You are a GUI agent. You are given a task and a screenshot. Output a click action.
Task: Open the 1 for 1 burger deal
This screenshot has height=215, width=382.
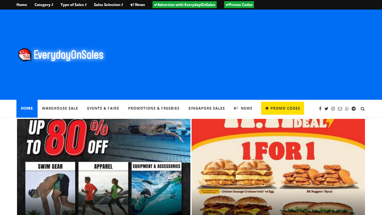click(278, 167)
